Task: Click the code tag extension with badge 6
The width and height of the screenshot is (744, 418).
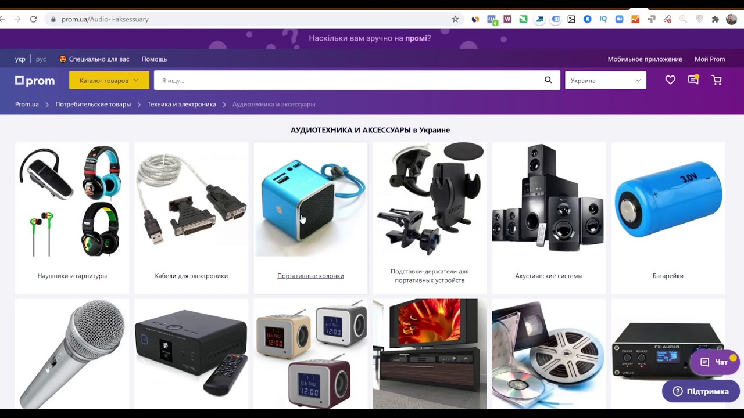Action: click(492, 19)
